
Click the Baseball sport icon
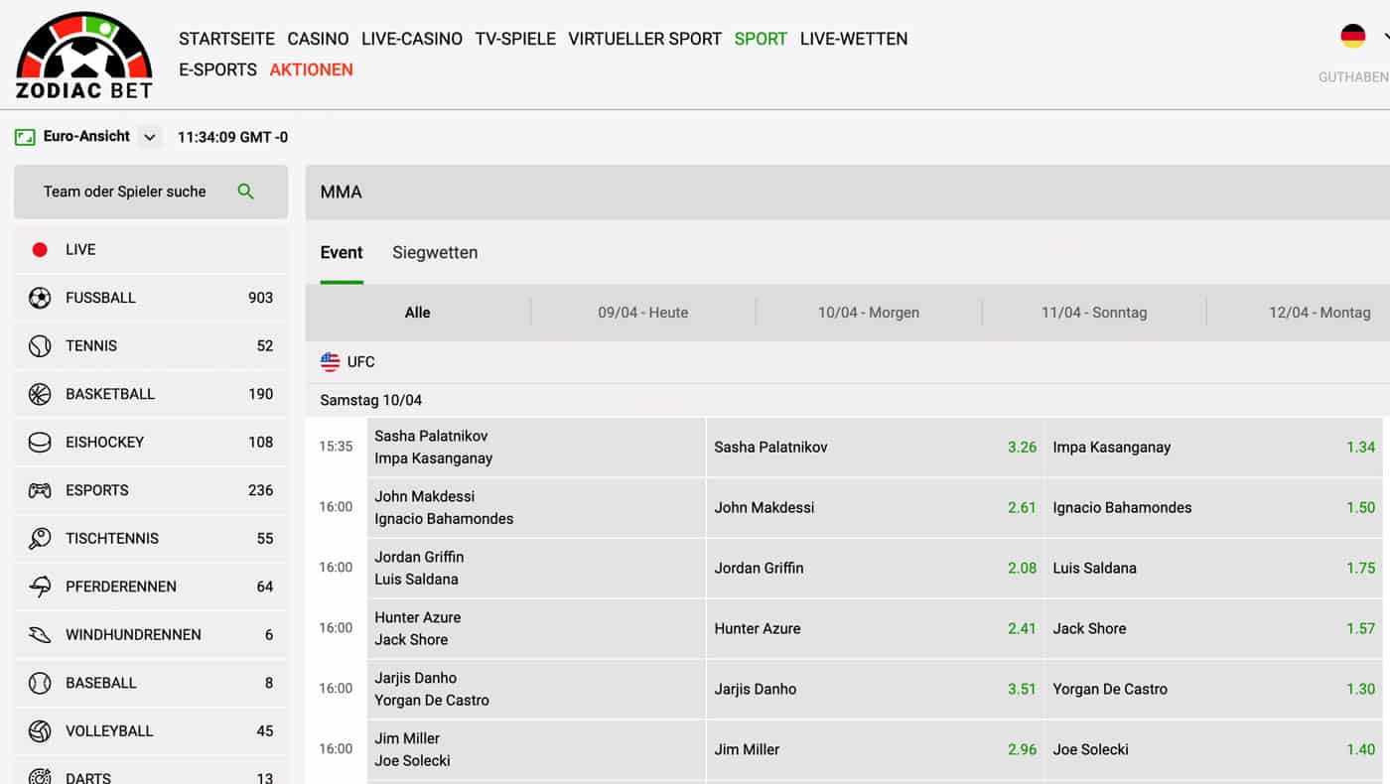click(x=40, y=683)
